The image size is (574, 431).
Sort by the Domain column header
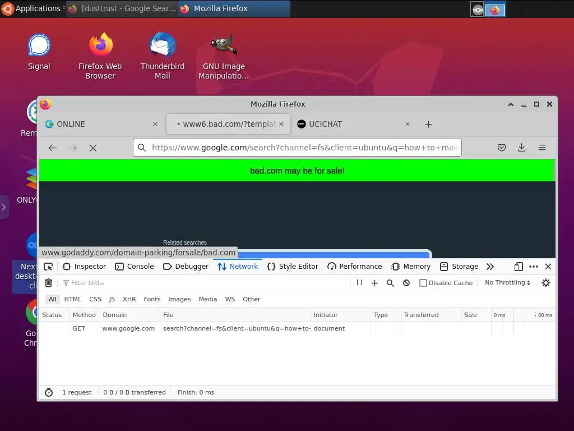click(129, 315)
